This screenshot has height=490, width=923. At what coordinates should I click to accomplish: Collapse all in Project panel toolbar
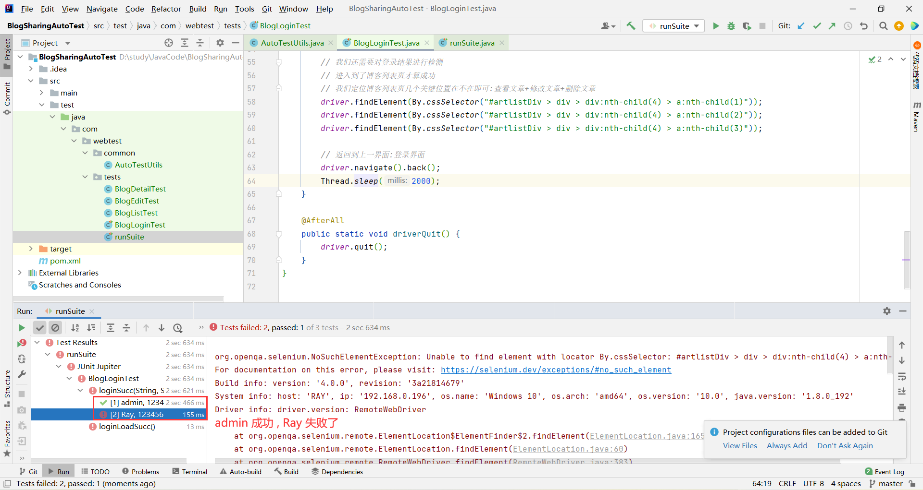point(200,43)
